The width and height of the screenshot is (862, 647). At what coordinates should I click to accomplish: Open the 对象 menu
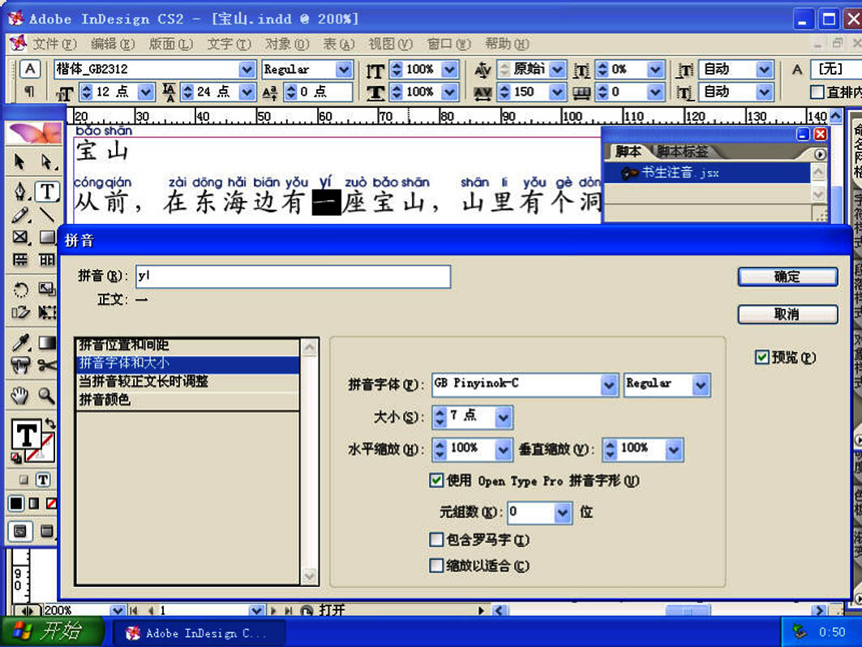287,44
